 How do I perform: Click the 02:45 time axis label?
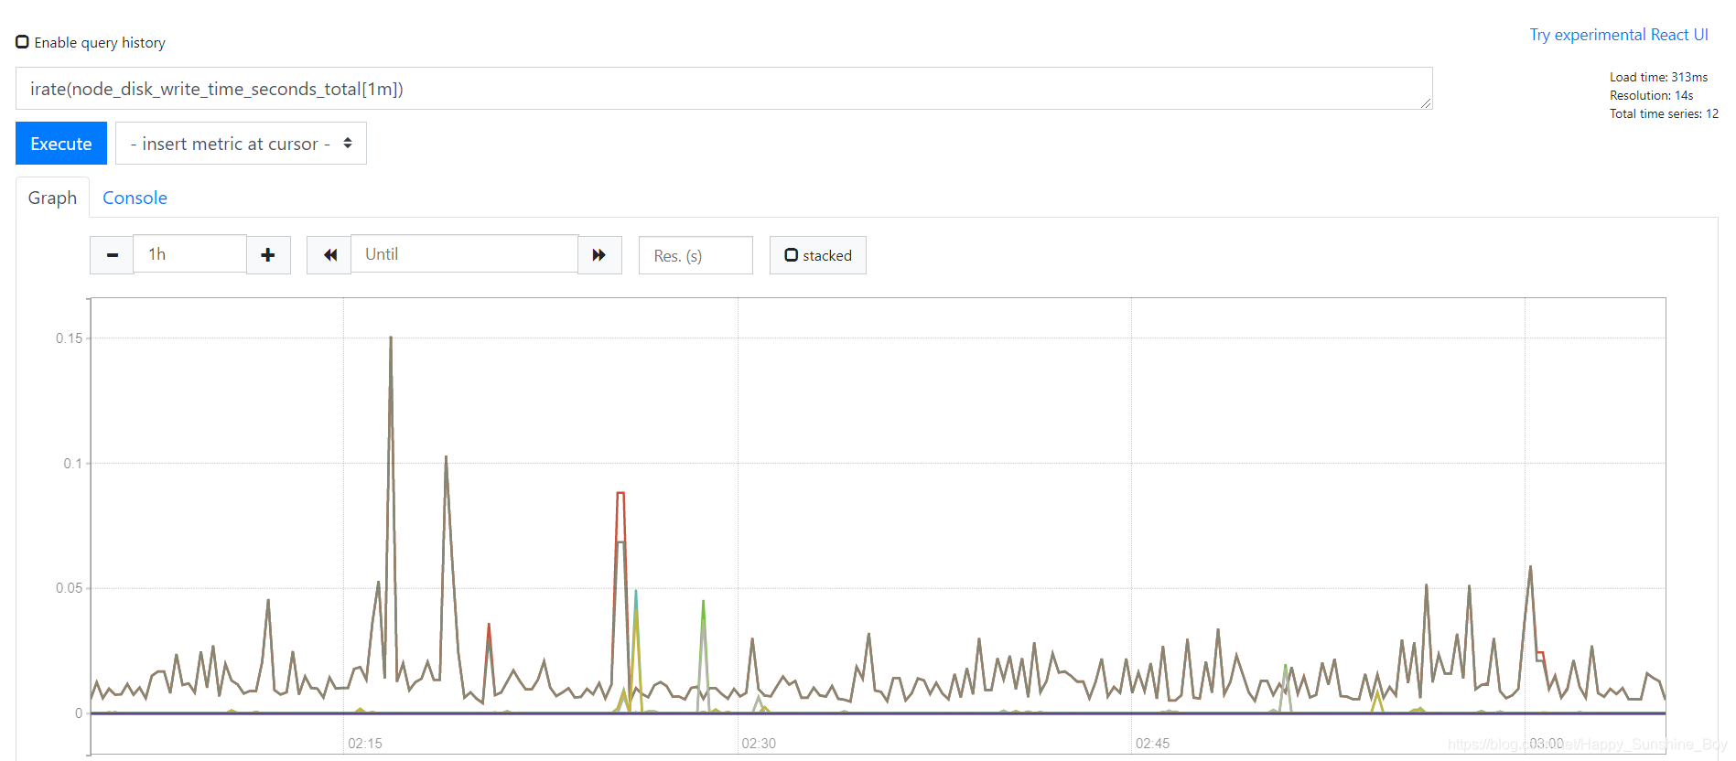1152,744
